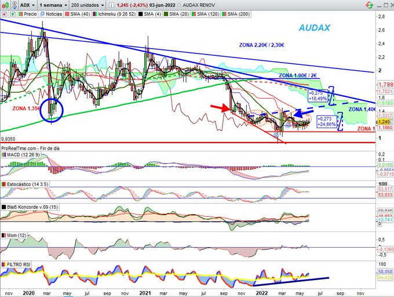Click the red-green linked-windows sync icon
The height and width of the screenshot is (297, 394).
point(370,5)
